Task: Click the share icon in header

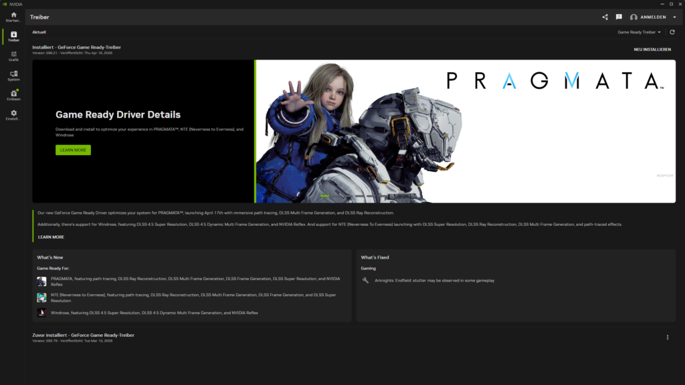Action: [605, 17]
